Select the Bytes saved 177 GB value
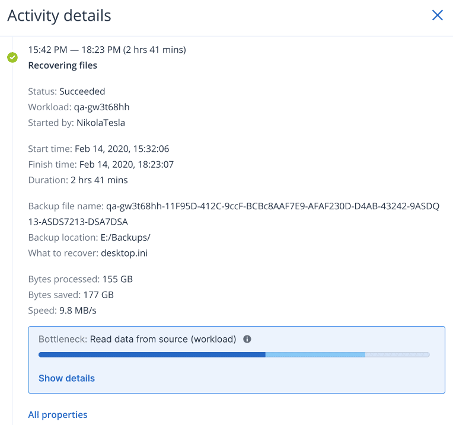Screen dimensions: 453x425 tap(98, 295)
